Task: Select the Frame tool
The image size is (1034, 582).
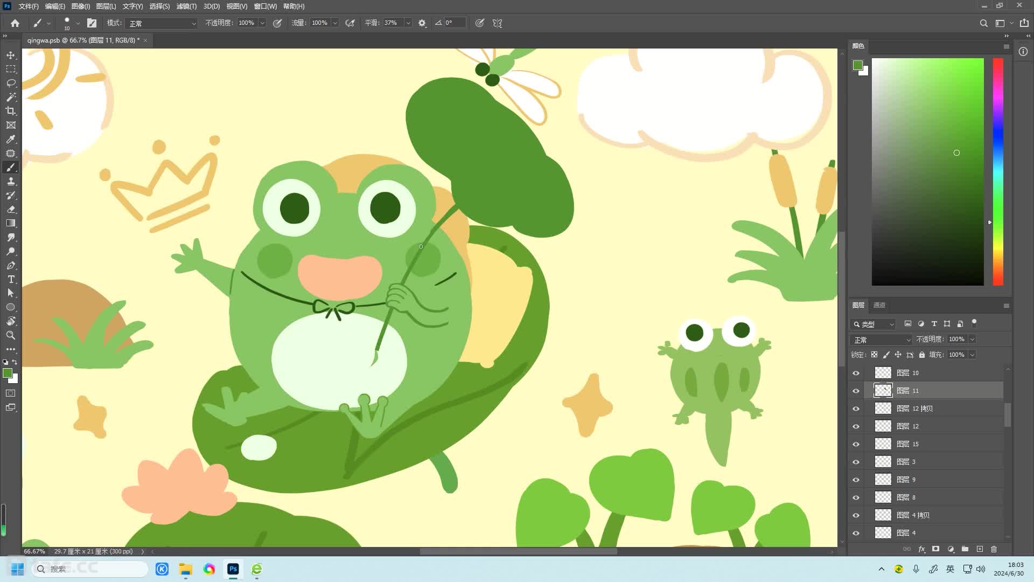Action: pos(11,125)
